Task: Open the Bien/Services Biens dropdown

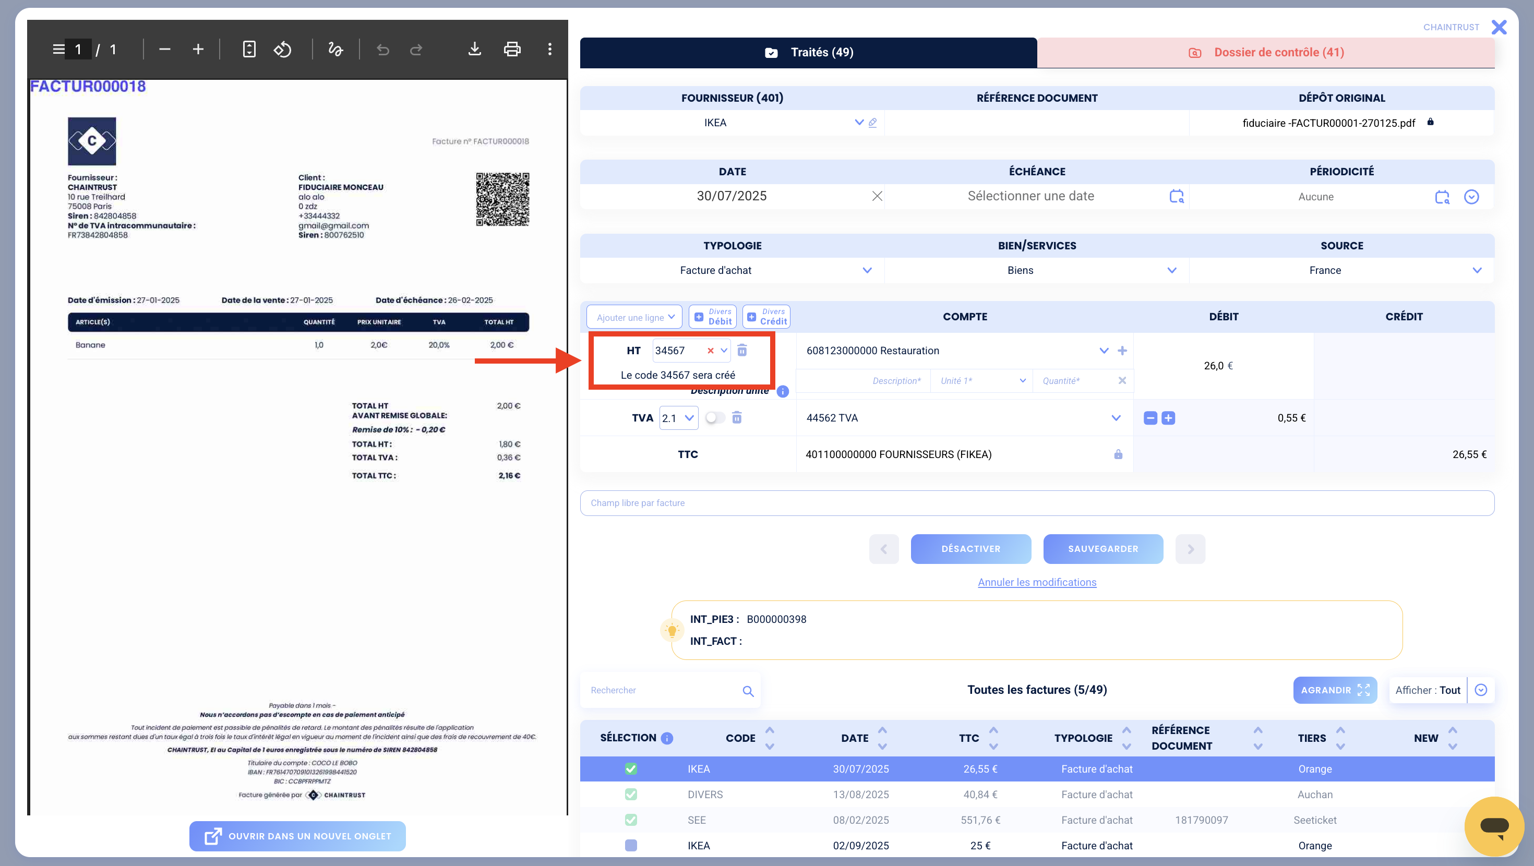Action: (1171, 270)
